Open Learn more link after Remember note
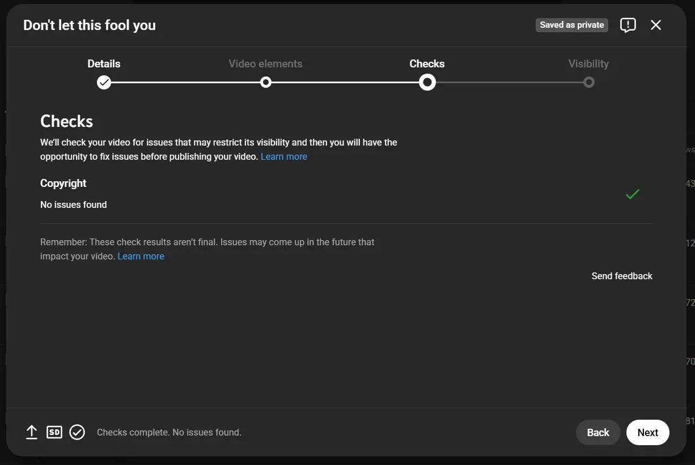 point(141,256)
